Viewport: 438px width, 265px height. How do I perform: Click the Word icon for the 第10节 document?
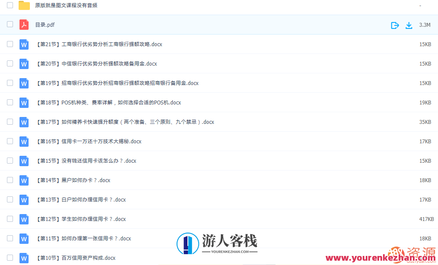tap(24, 258)
